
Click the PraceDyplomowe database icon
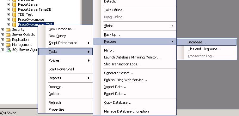[x=14, y=19]
